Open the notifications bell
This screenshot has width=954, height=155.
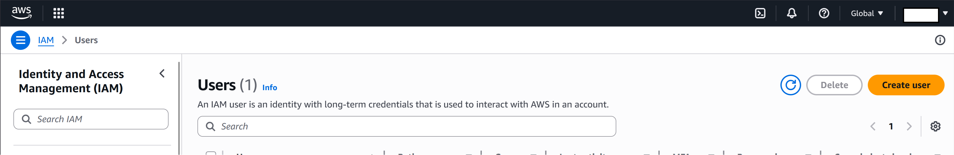click(791, 13)
